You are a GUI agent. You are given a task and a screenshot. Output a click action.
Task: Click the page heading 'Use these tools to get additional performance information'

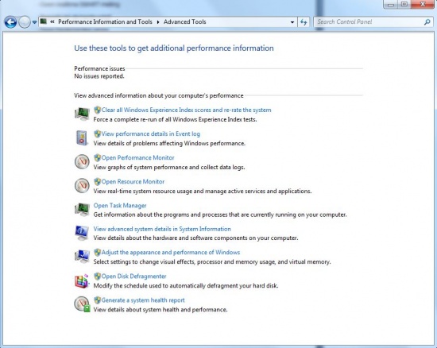click(174, 48)
